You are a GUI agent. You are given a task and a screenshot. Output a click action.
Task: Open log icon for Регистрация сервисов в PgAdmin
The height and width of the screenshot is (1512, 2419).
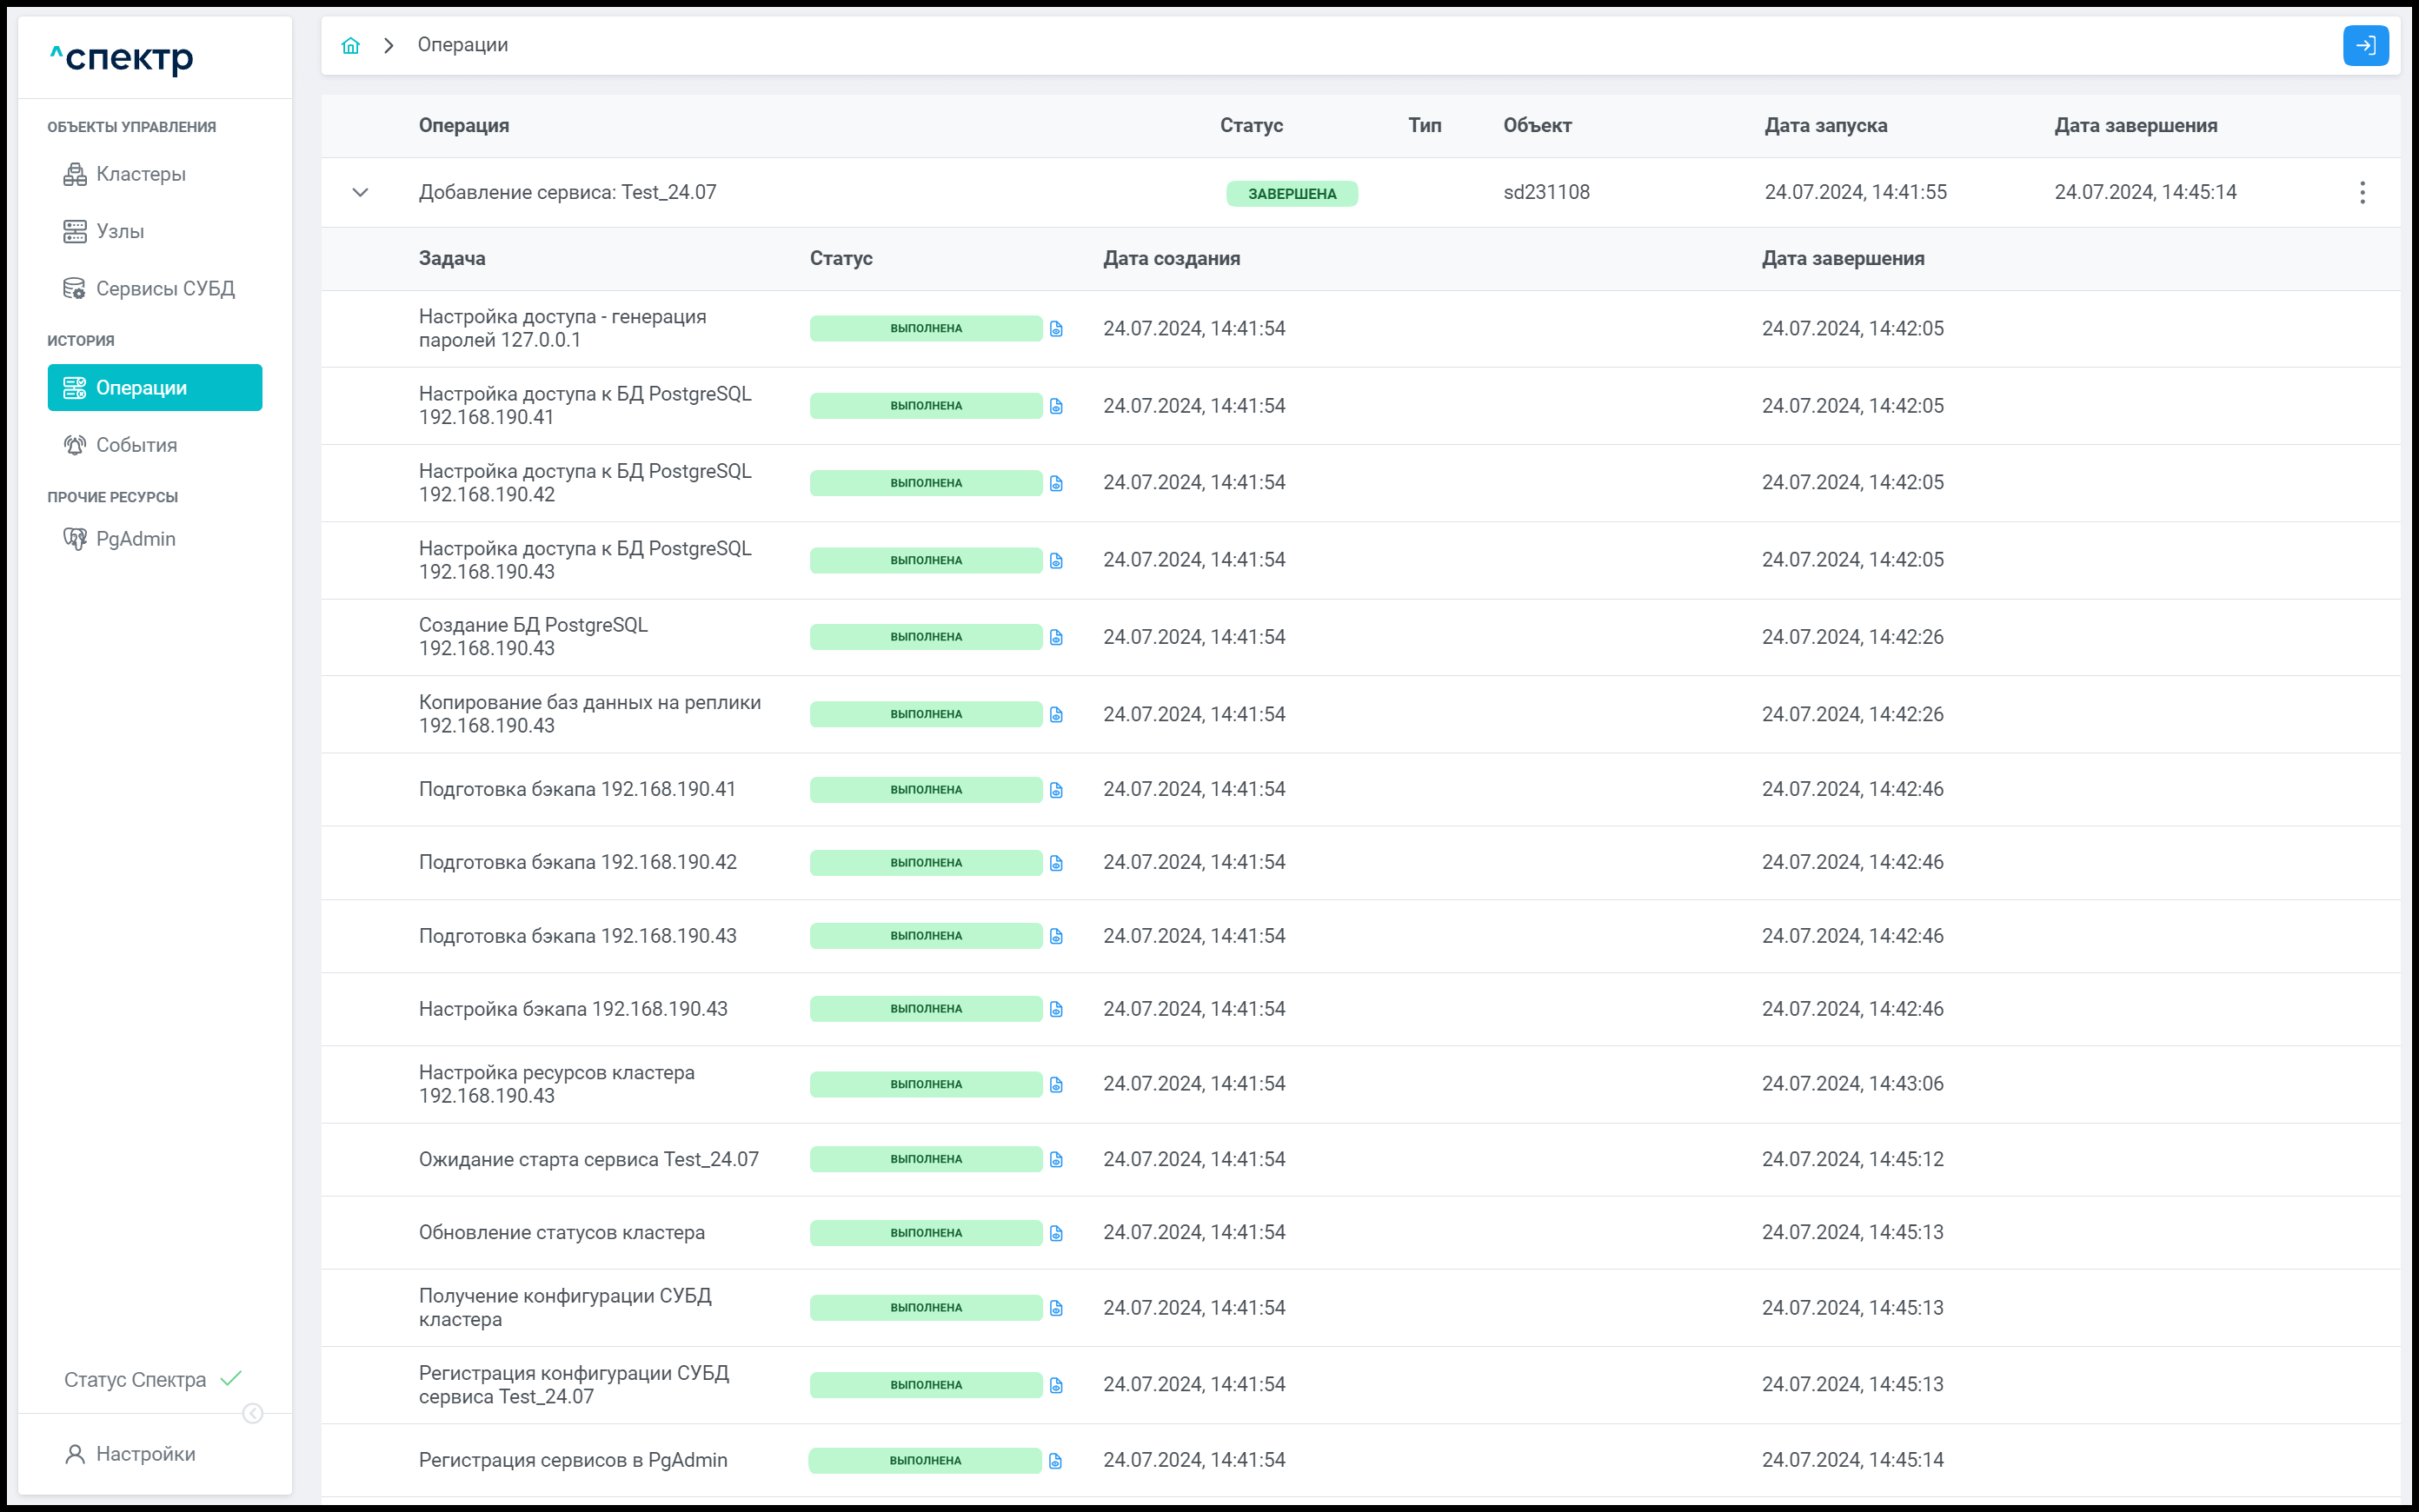click(x=1055, y=1461)
